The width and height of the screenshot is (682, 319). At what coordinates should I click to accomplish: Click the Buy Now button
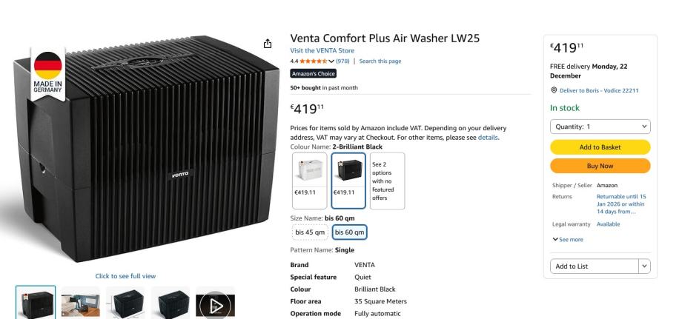pos(600,166)
